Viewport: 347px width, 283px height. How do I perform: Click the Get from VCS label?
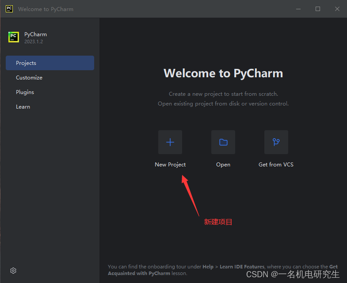pyautogui.click(x=276, y=165)
